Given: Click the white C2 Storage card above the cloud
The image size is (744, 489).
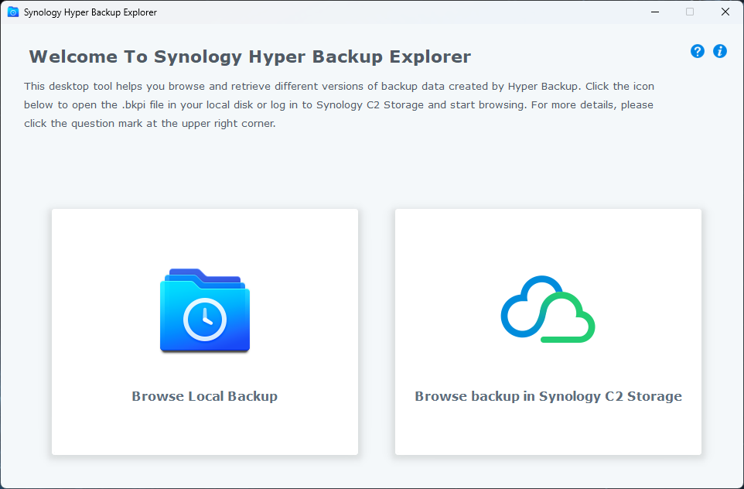Looking at the screenshot, I should [x=548, y=241].
